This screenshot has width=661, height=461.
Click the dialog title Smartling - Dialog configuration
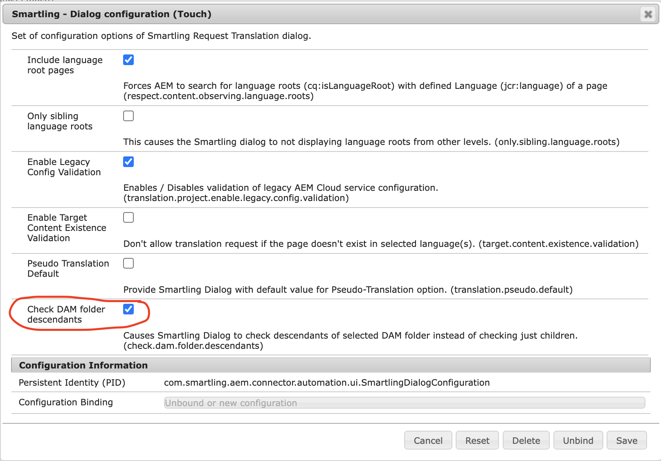click(112, 14)
